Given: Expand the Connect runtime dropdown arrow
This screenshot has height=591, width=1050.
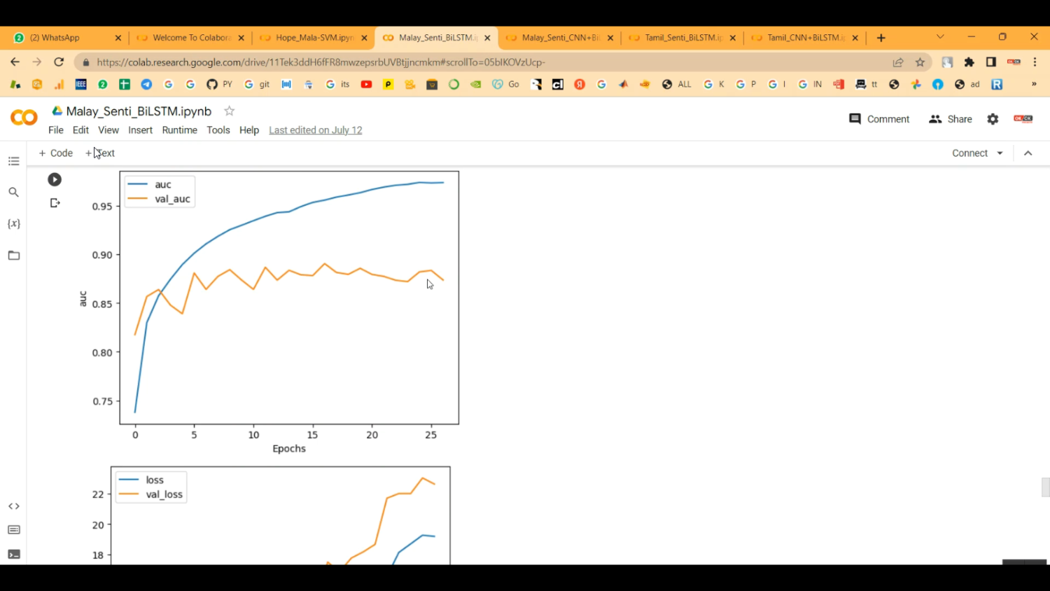Looking at the screenshot, I should (x=1000, y=153).
